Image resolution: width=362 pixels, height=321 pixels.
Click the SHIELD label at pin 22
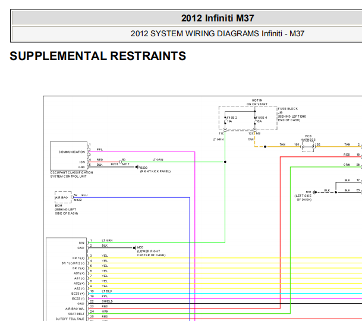coord(108,301)
